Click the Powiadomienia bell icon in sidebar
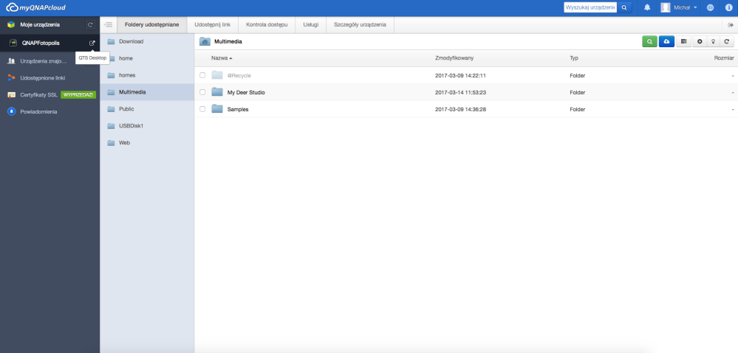738x353 pixels. (11, 112)
